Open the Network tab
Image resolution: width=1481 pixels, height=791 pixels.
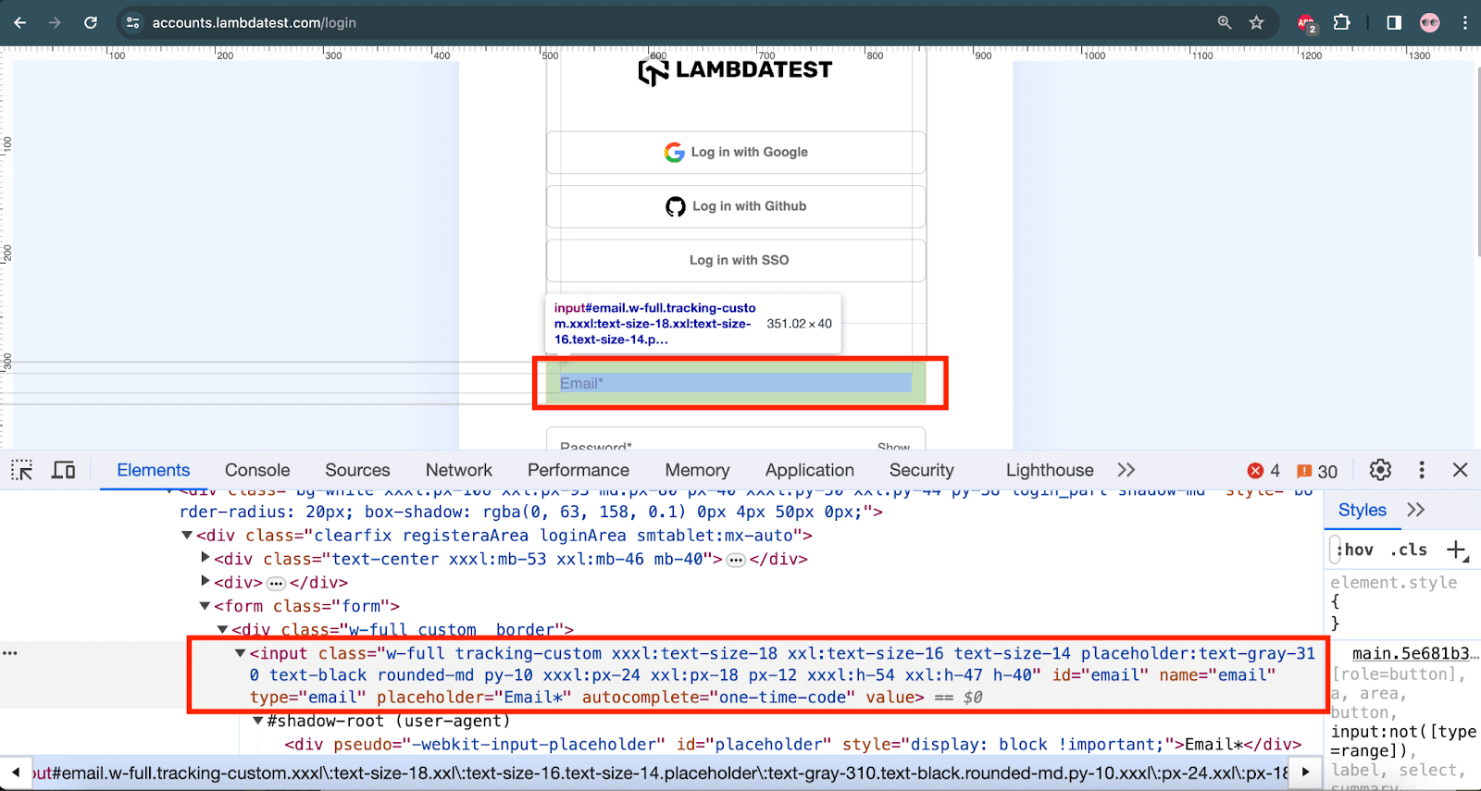[x=459, y=470]
